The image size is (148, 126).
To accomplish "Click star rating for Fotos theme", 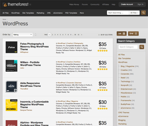I will click(102, 51).
